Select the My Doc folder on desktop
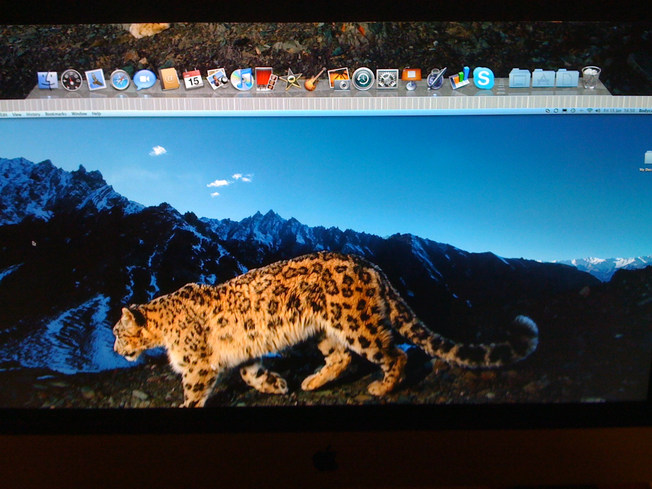This screenshot has width=652, height=489. coord(647,161)
